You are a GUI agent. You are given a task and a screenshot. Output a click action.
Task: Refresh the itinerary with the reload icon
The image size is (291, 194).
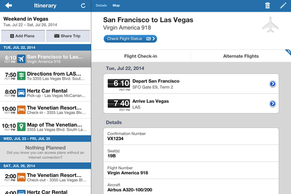[83, 5]
